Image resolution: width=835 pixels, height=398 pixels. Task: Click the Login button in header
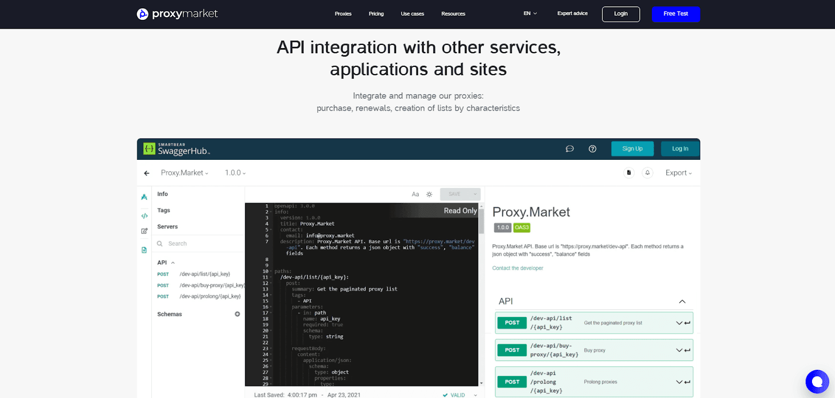pyautogui.click(x=621, y=14)
